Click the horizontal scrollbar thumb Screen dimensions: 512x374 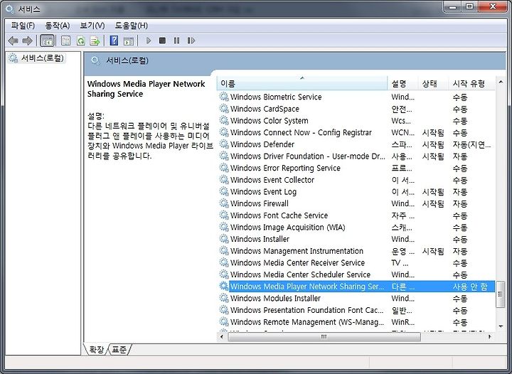pyautogui.click(x=324, y=336)
